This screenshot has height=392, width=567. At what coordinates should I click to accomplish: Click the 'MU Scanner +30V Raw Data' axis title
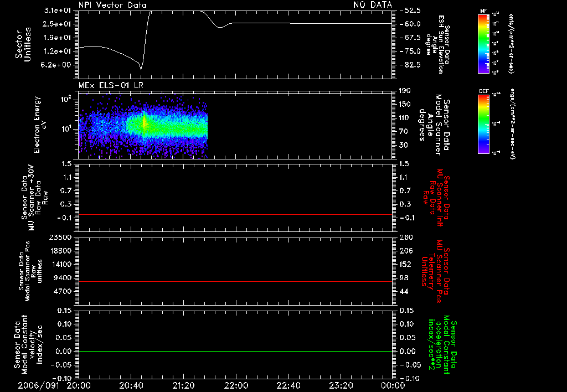coord(34,198)
